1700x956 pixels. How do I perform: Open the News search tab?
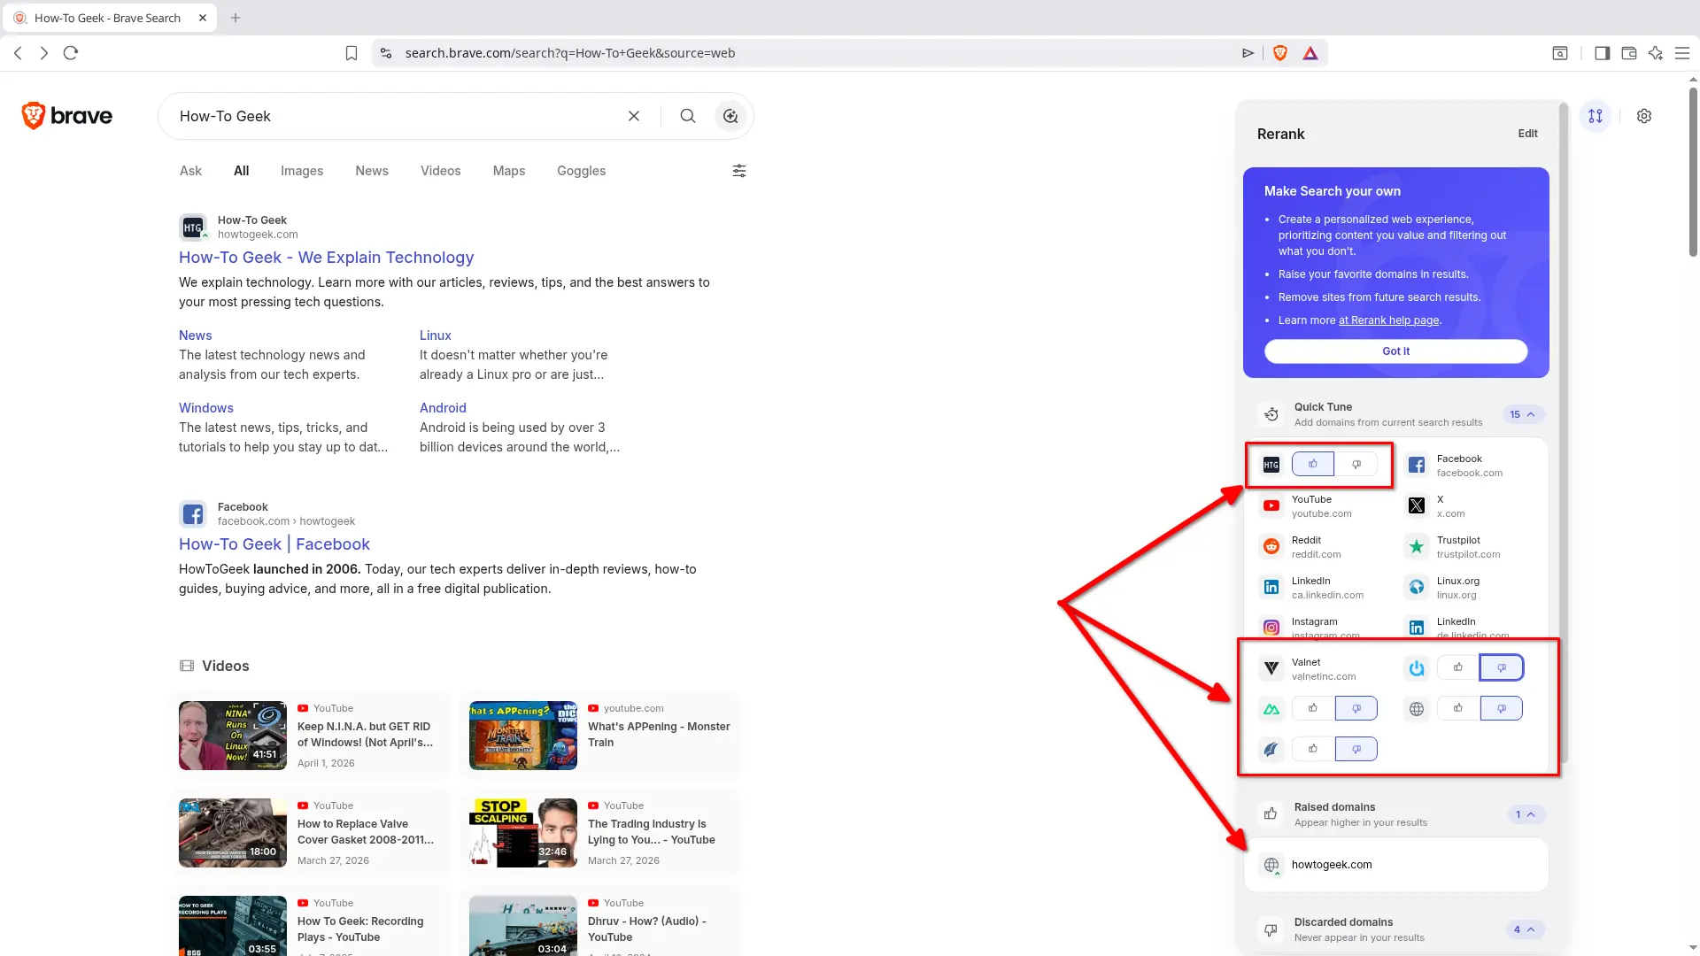(x=372, y=171)
